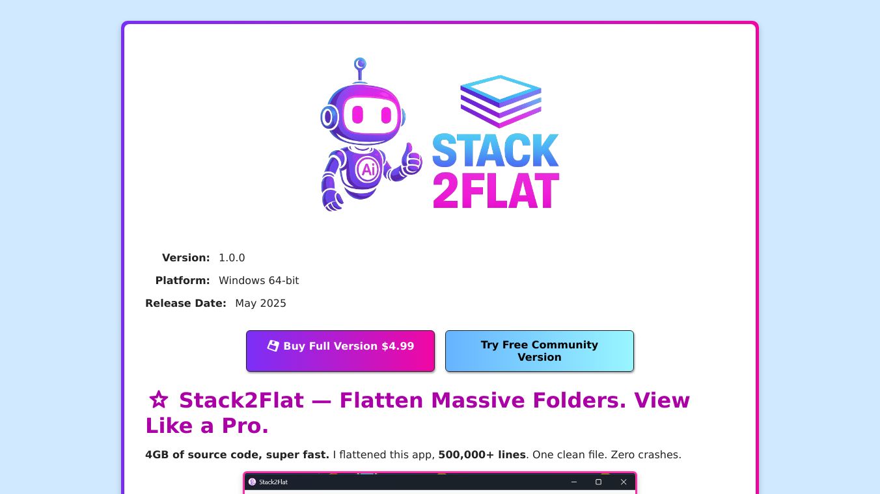880x494 pixels.
Task: Click the Stack2Flat app icon in screenshot titlebar
Action: (253, 482)
